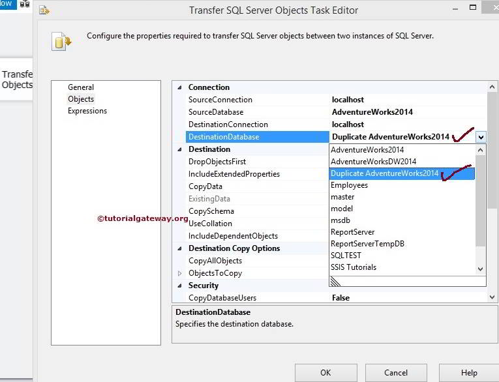Choose msdb database from the list
This screenshot has height=382, width=499.
pyautogui.click(x=402, y=220)
